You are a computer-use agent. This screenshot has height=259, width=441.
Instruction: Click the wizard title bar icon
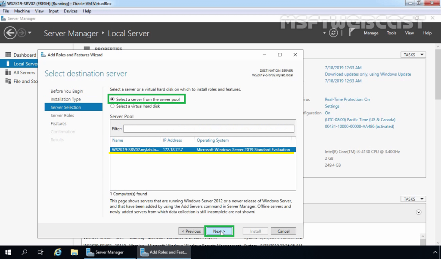[43, 55]
